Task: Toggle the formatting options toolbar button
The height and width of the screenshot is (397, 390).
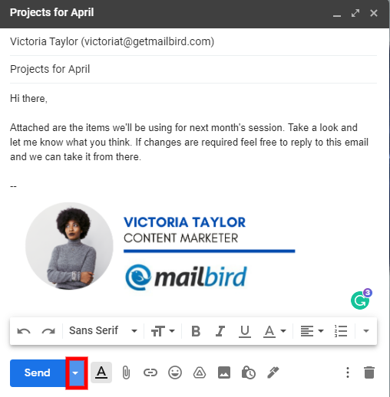Action: (101, 372)
